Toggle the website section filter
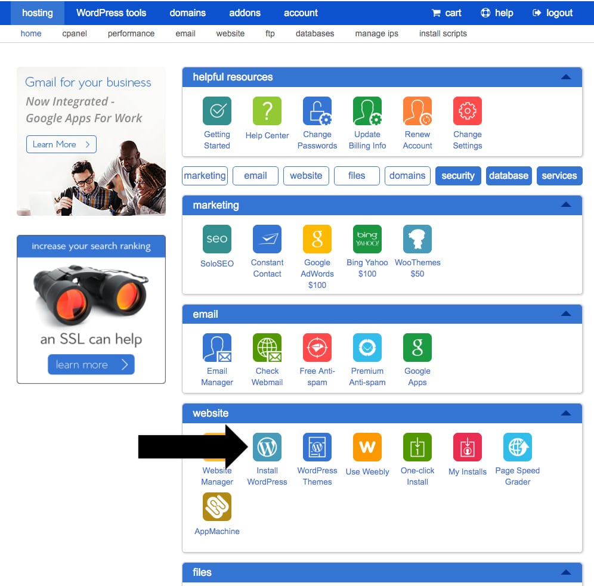594x586 pixels. coord(306,176)
